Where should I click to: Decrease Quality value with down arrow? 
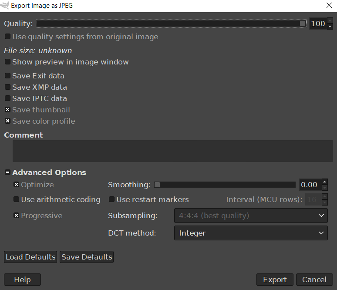(330, 27)
